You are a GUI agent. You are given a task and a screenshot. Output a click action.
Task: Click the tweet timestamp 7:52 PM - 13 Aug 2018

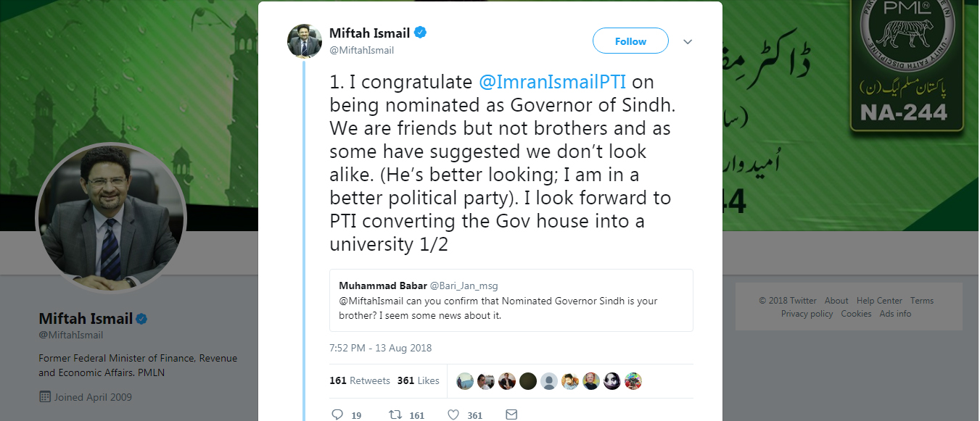(x=380, y=348)
